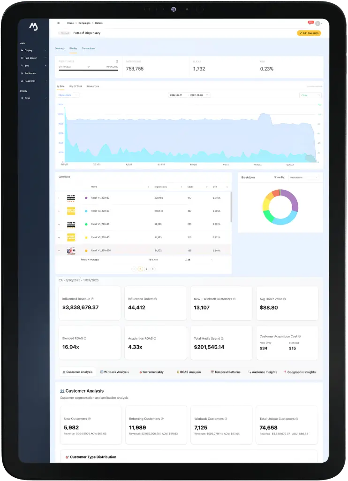Click the 2022-07-11 start date field
Screen dimensions: 348x481
[176, 95]
